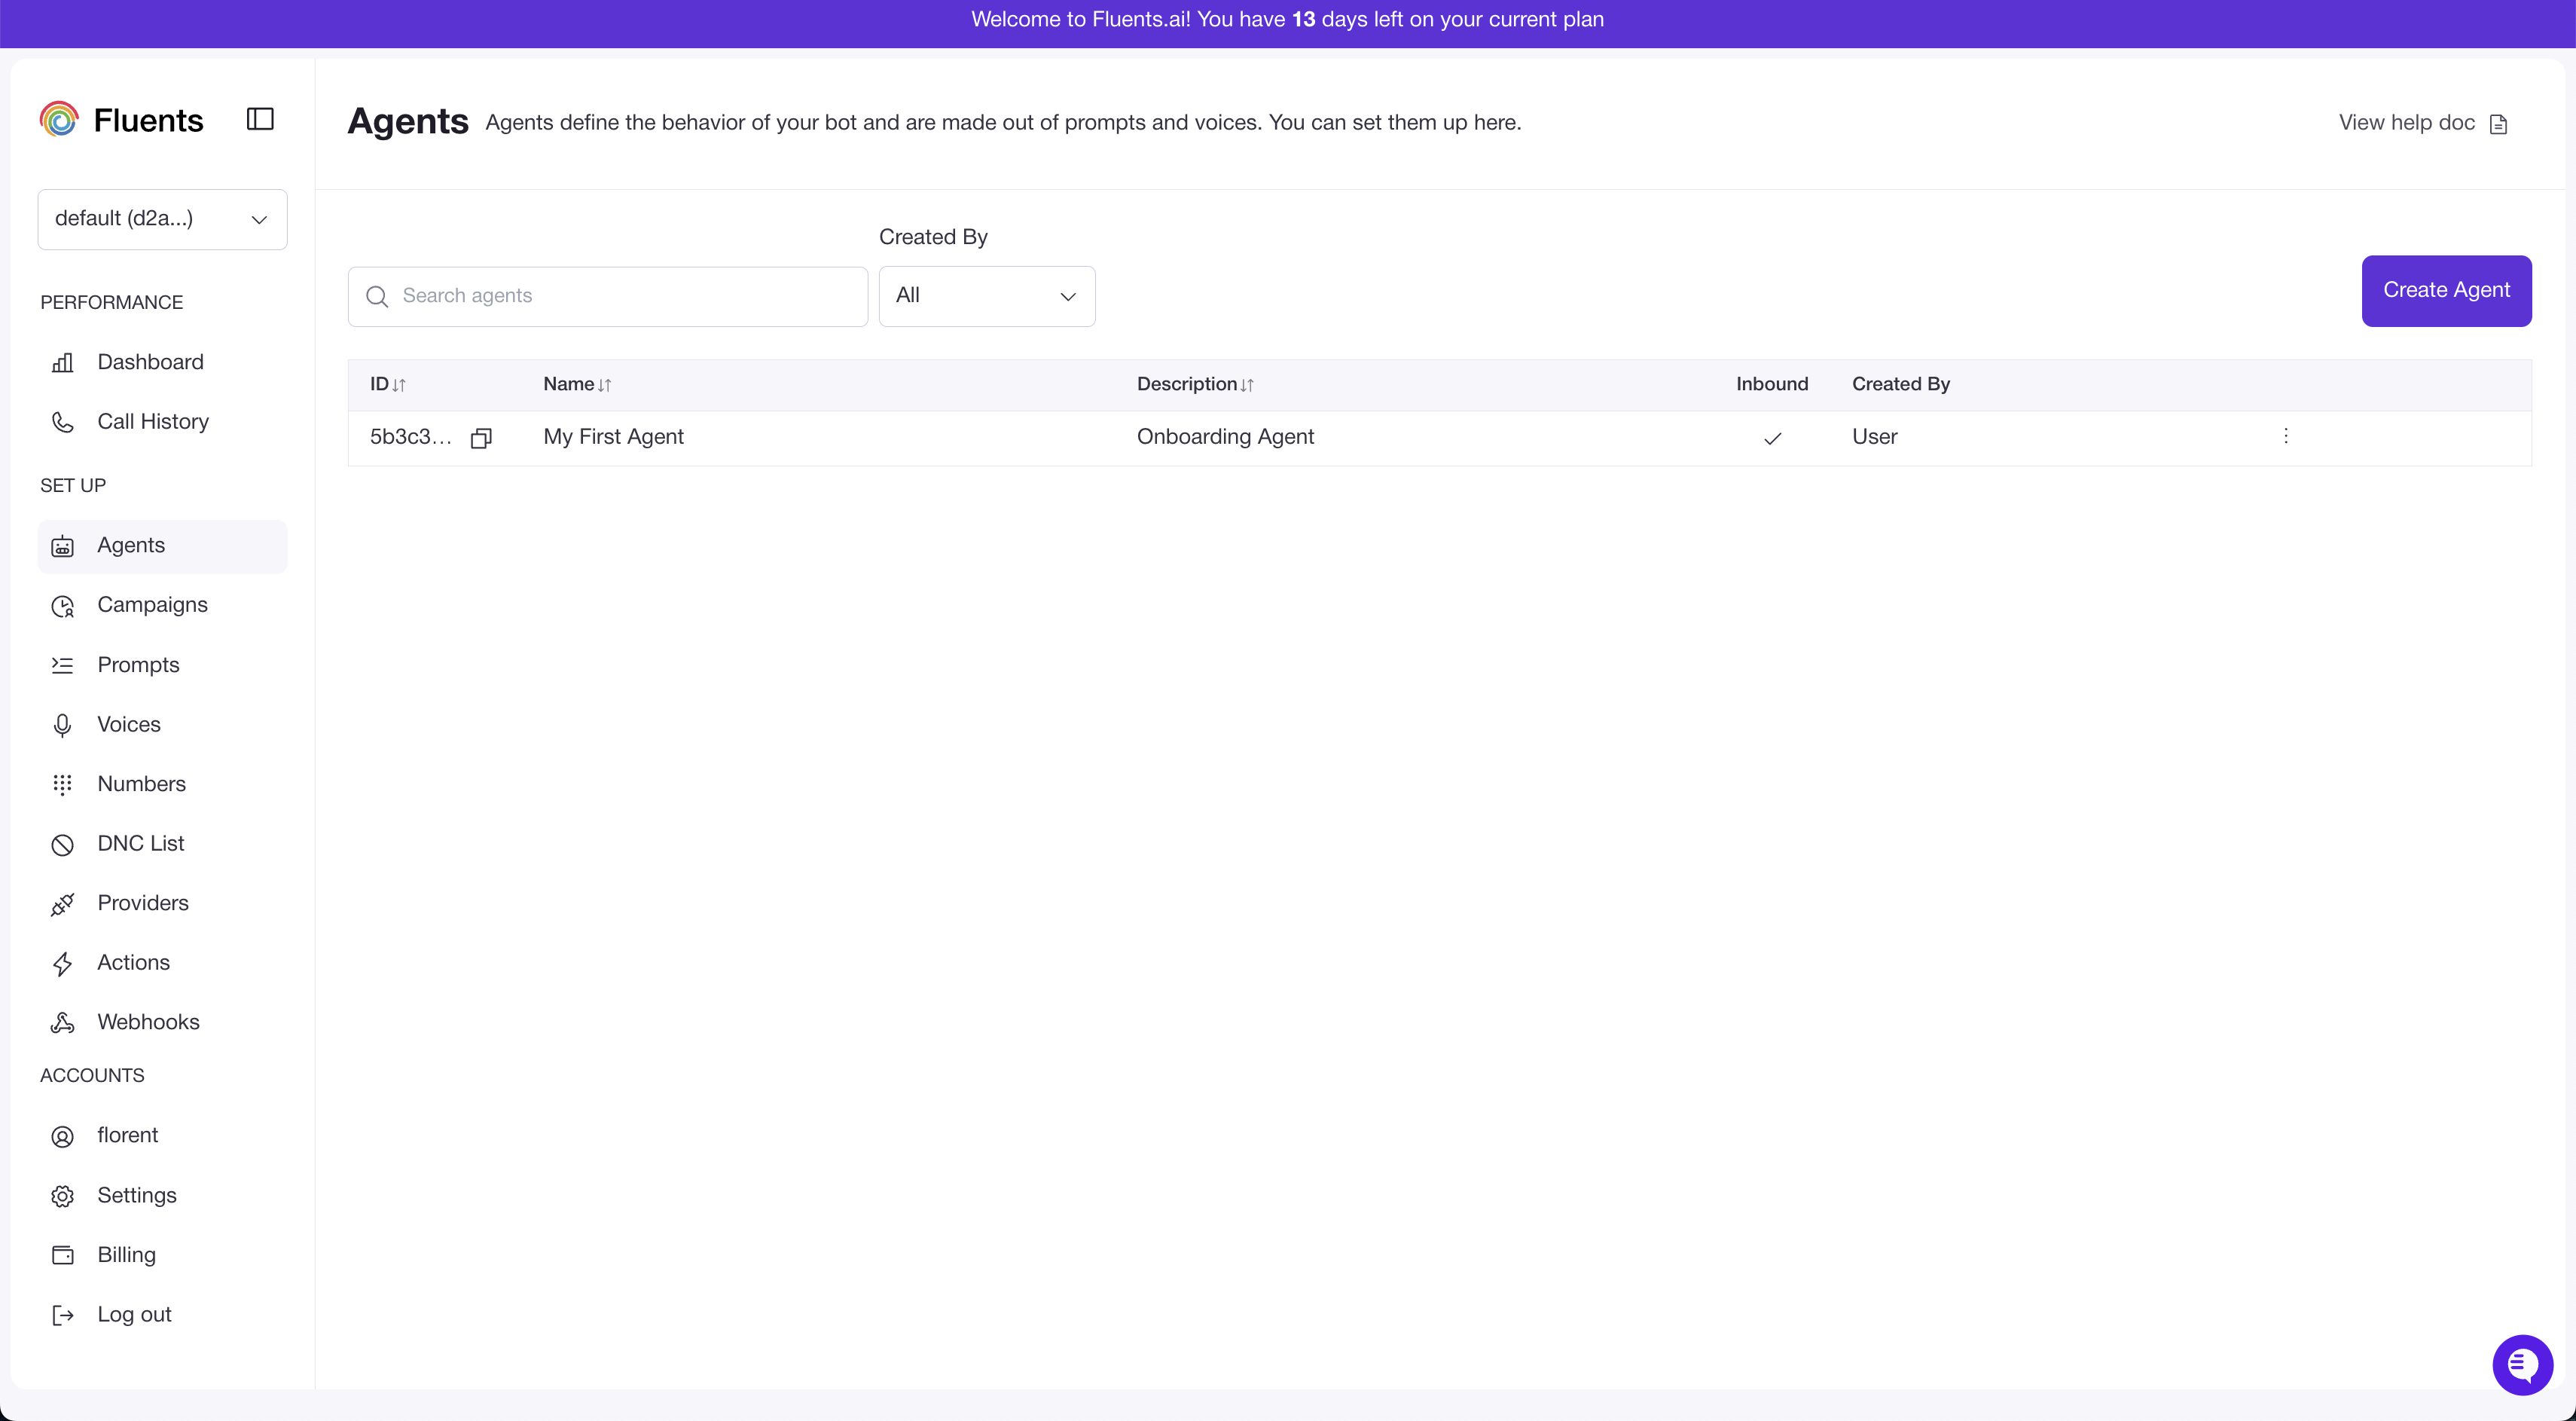This screenshot has width=2576, height=1421.
Task: Copy the 5b3c3 agent ID
Action: [481, 438]
